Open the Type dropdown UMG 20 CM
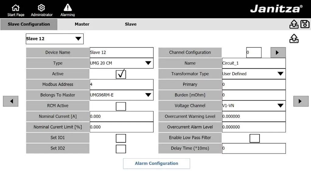Image resolution: width=311 pixels, height=171 pixels. tap(122, 63)
